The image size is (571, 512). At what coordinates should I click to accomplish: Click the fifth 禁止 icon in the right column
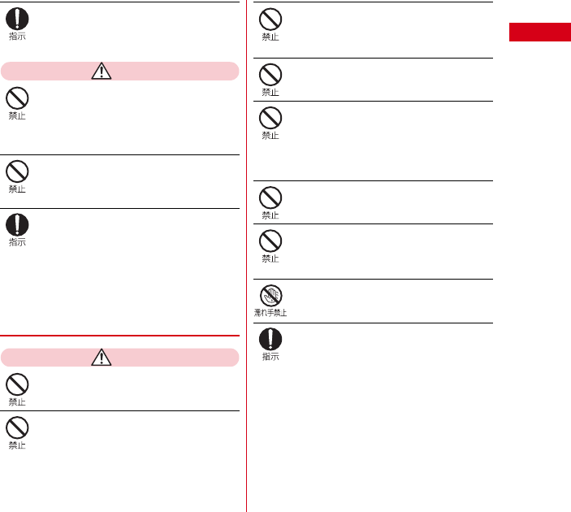click(270, 241)
